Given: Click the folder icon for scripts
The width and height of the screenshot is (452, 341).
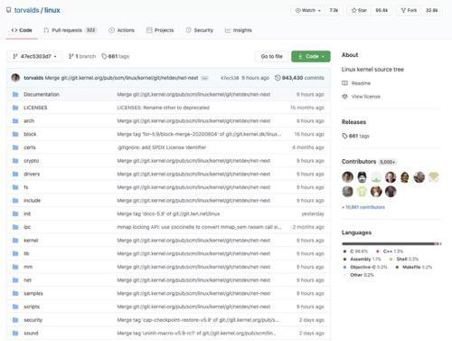Looking at the screenshot, I should (15, 307).
